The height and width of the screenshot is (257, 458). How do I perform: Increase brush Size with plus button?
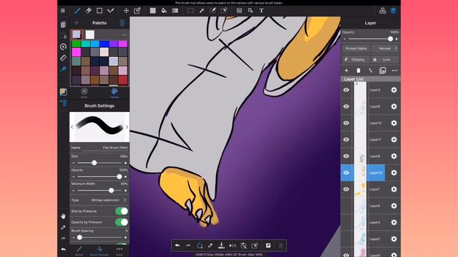tap(126, 163)
